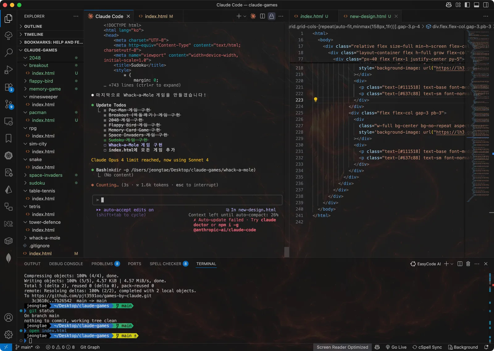Expand the OUTLINE section
Screen dimensions: 494x351
(x=50, y=27)
